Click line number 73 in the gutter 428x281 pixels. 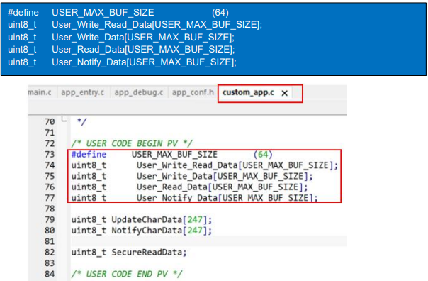pyautogui.click(x=50, y=155)
